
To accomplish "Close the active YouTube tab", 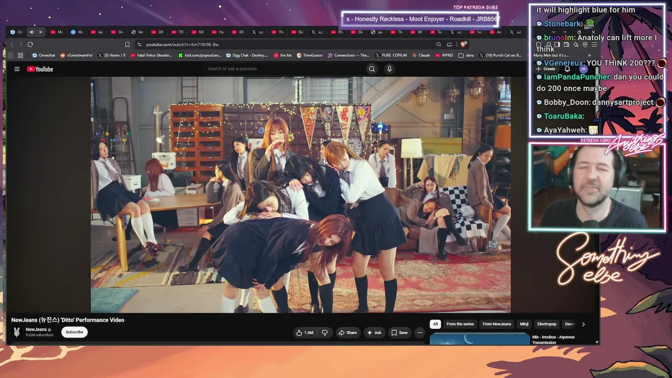I will click(40, 32).
